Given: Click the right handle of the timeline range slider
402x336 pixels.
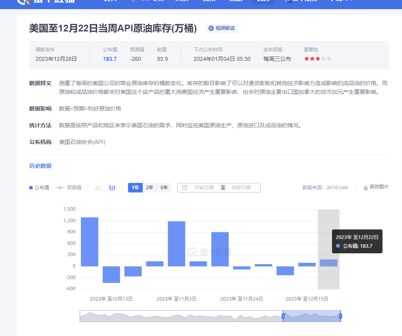Looking at the screenshot, I should (341, 316).
